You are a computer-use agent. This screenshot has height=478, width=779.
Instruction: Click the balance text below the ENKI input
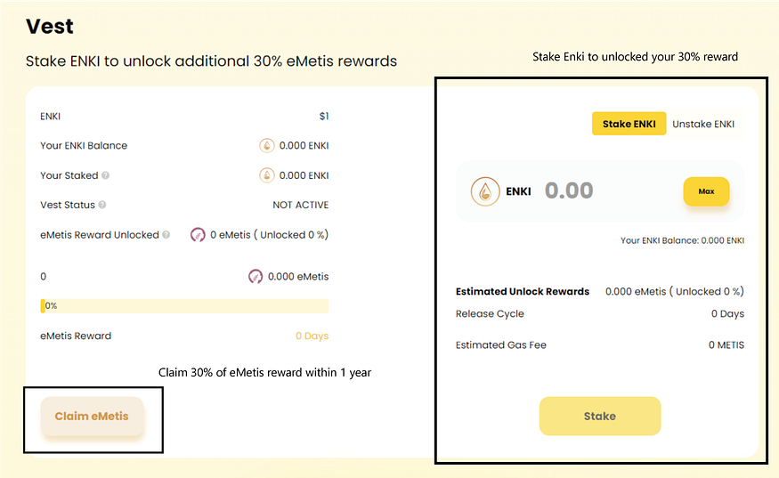click(683, 240)
